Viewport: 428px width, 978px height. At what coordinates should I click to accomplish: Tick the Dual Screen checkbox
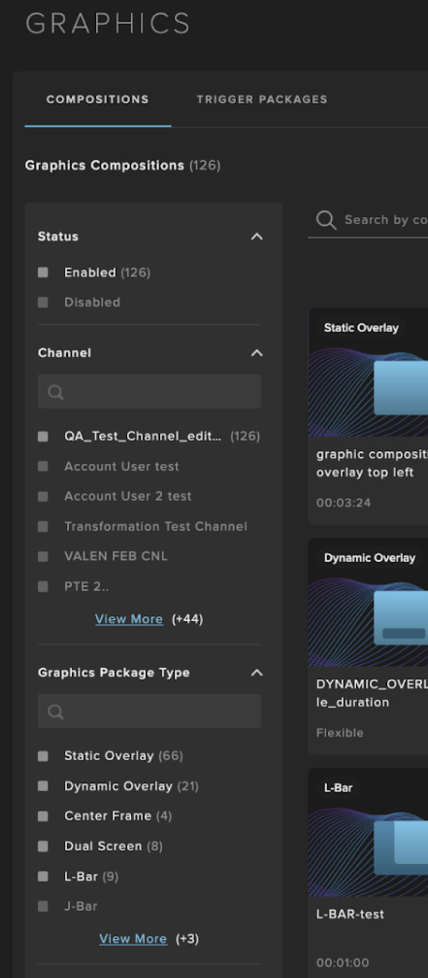(x=43, y=846)
